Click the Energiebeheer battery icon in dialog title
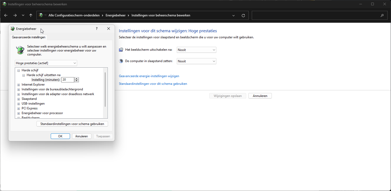Screen dimensions: 391x191 [13, 29]
